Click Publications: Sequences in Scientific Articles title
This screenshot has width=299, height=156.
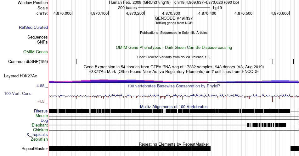coord(174,33)
